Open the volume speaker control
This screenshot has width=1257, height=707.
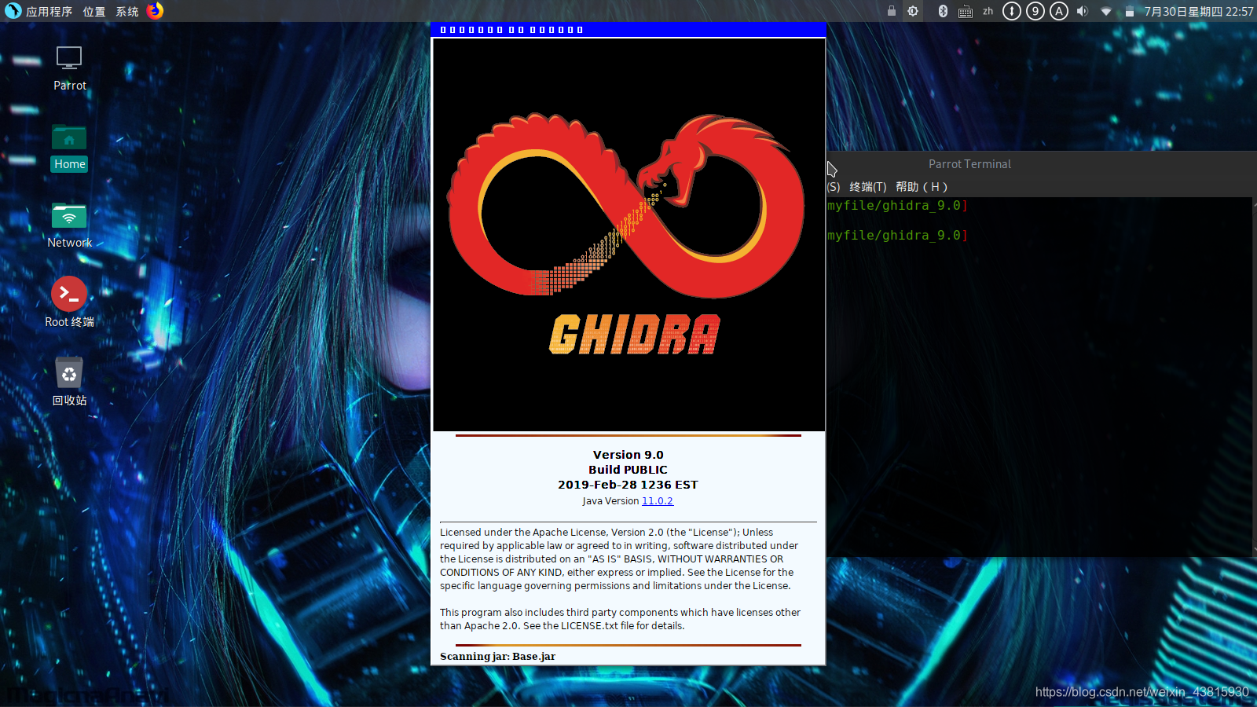1083,11
